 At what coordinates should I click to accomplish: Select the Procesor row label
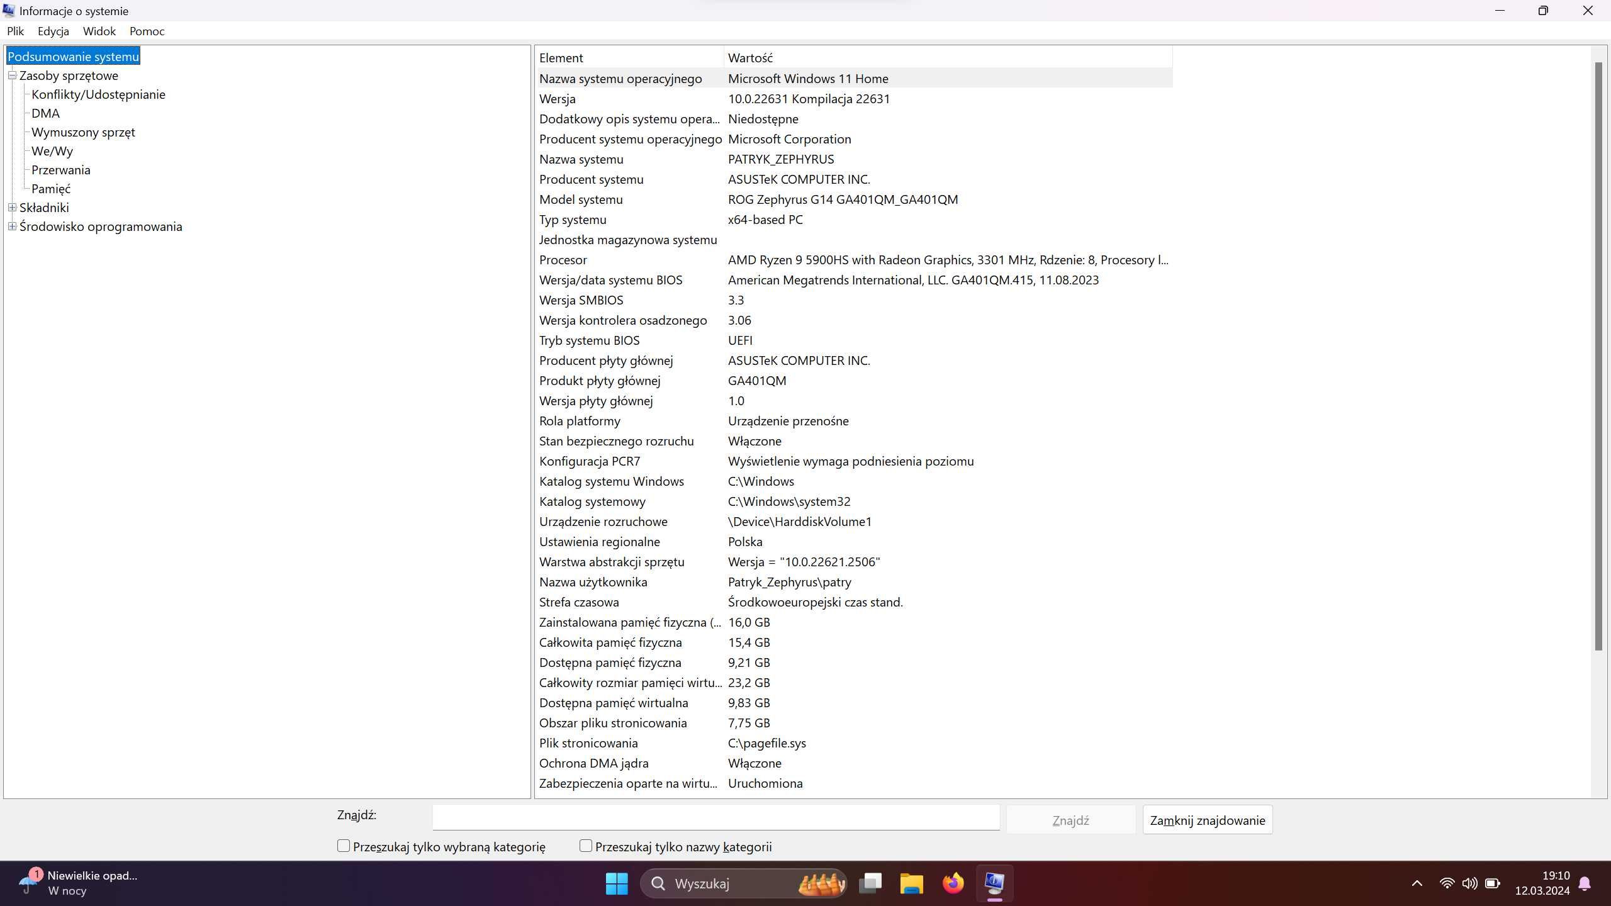[563, 260]
